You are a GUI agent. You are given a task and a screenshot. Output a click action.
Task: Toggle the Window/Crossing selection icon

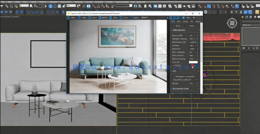(45, 6)
